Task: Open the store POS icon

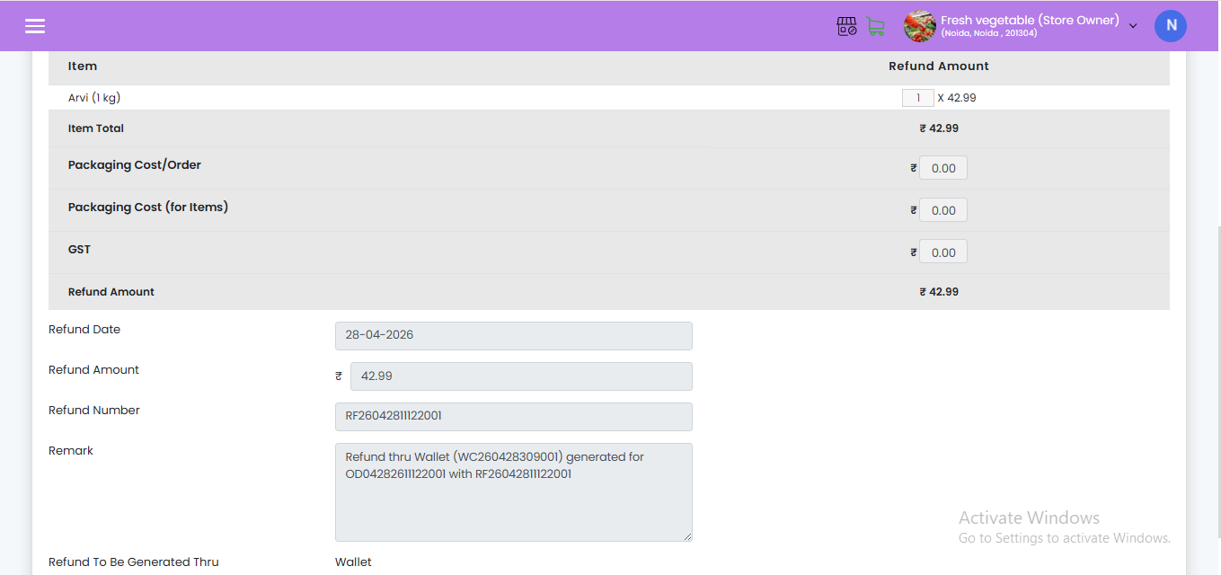Action: coord(847,26)
